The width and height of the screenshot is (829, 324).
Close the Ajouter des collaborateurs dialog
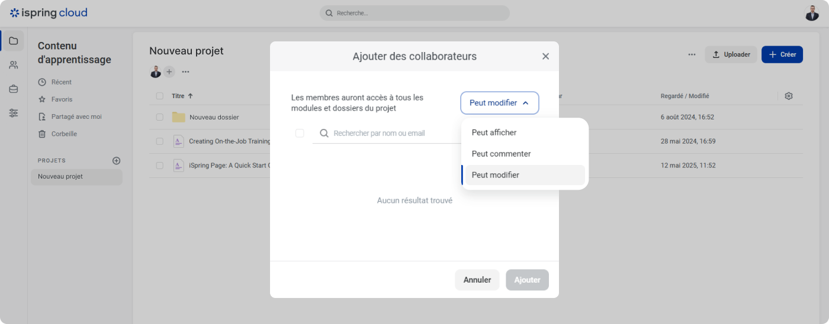tap(545, 56)
